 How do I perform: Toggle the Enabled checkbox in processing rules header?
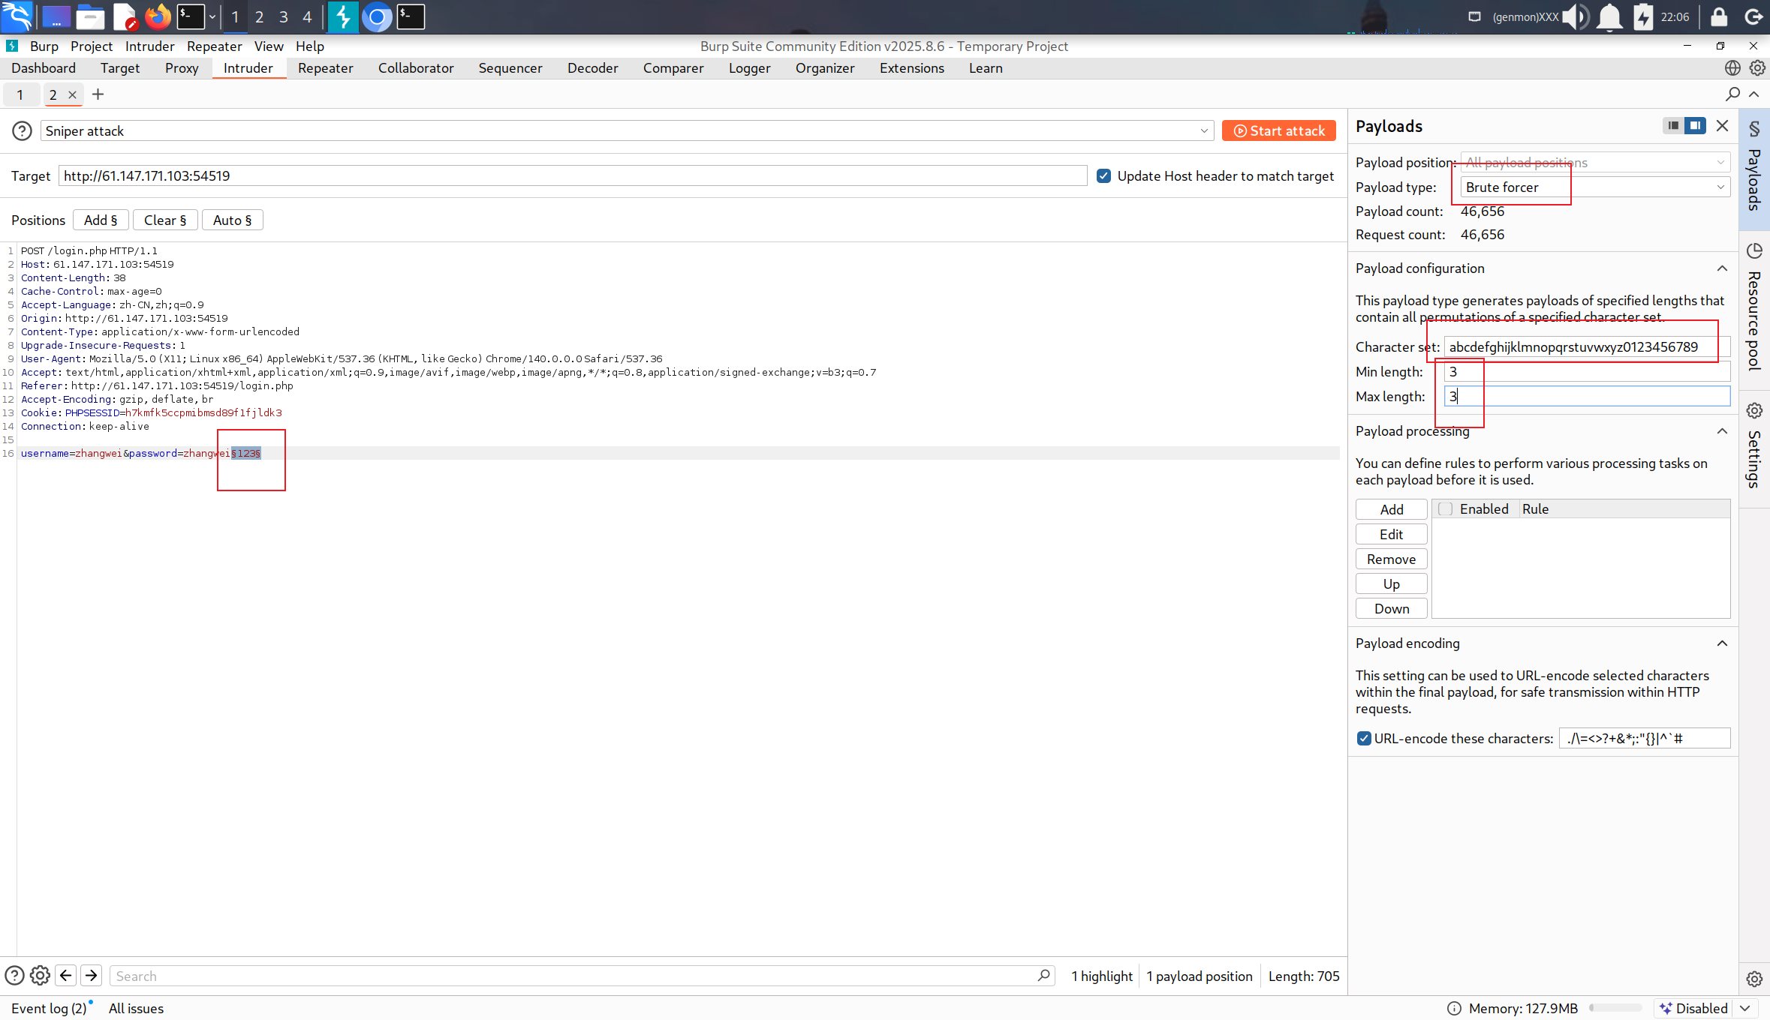[x=1445, y=509]
